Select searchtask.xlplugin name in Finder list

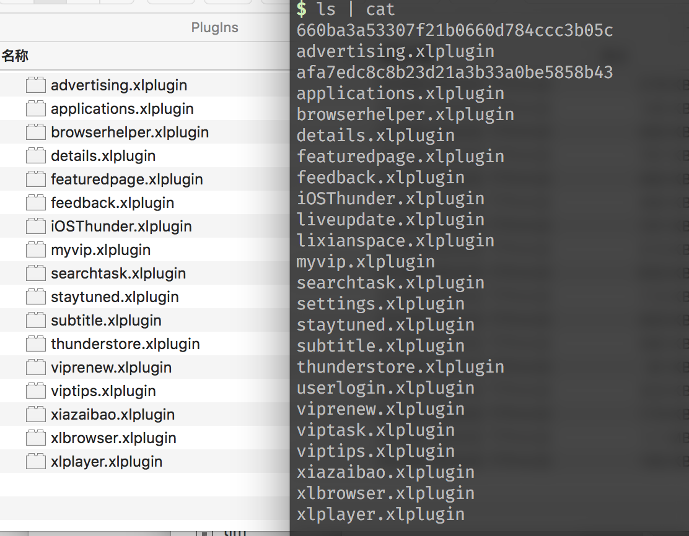click(x=118, y=274)
